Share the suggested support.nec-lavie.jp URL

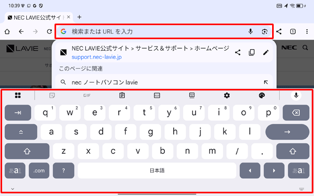coord(238,53)
